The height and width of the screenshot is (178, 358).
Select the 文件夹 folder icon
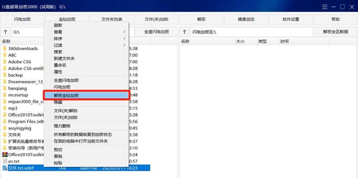pyautogui.click(x=4, y=134)
